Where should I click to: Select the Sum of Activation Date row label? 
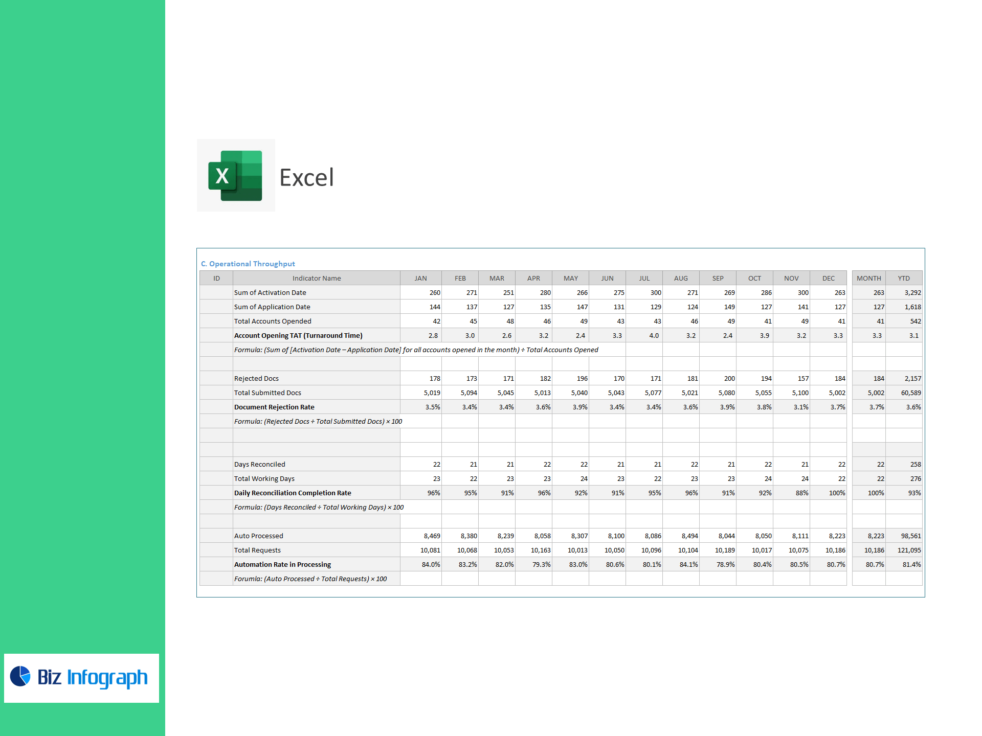tap(270, 293)
